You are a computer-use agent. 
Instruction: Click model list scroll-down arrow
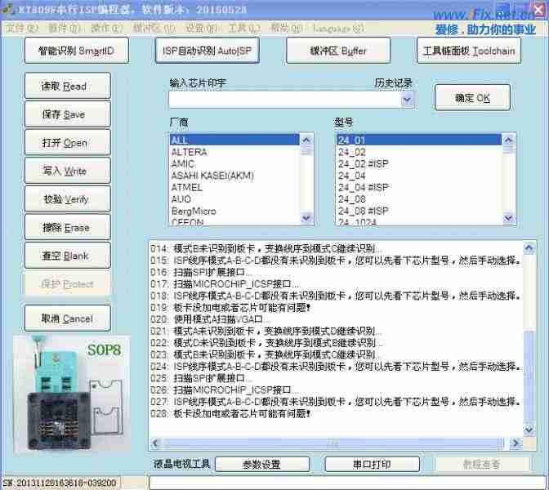[x=508, y=218]
